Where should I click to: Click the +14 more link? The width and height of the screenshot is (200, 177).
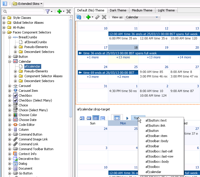184,57
